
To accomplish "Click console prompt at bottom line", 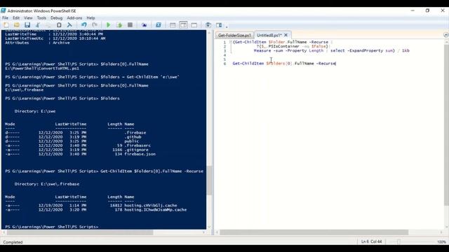I will point(51,227).
